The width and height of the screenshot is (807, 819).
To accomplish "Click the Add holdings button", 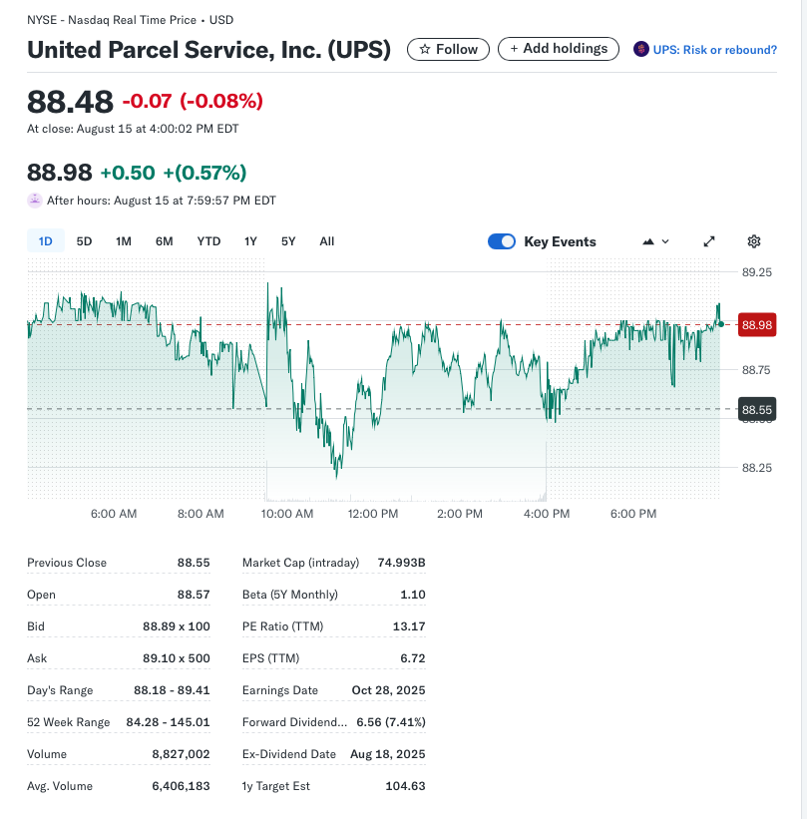I will [x=558, y=49].
